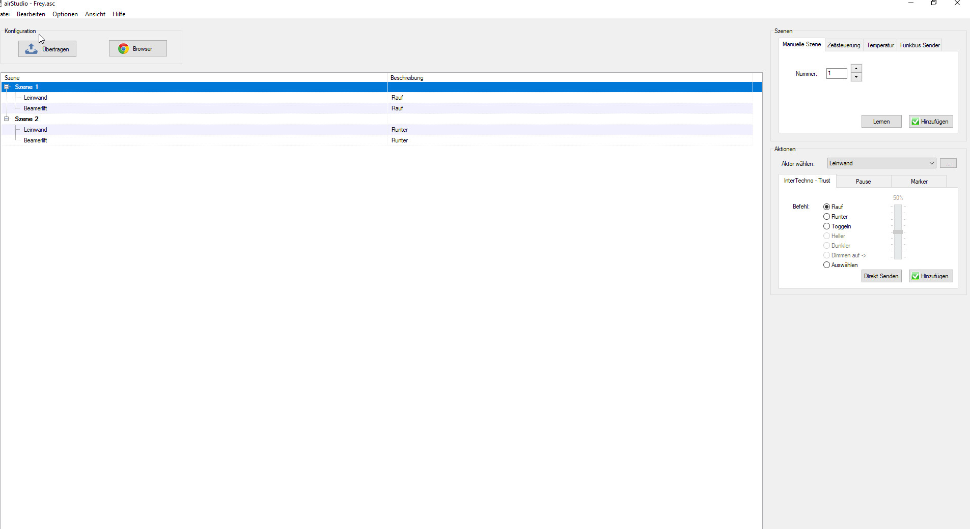Click the Nummer input field
This screenshot has height=529, width=970.
[x=836, y=74]
